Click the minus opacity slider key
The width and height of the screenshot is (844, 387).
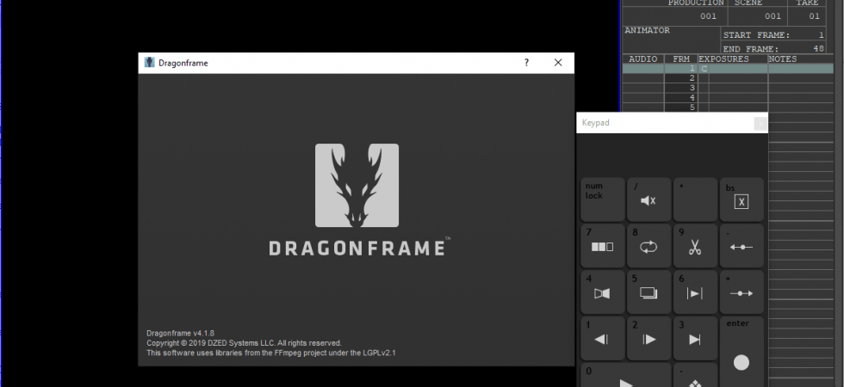tap(742, 246)
